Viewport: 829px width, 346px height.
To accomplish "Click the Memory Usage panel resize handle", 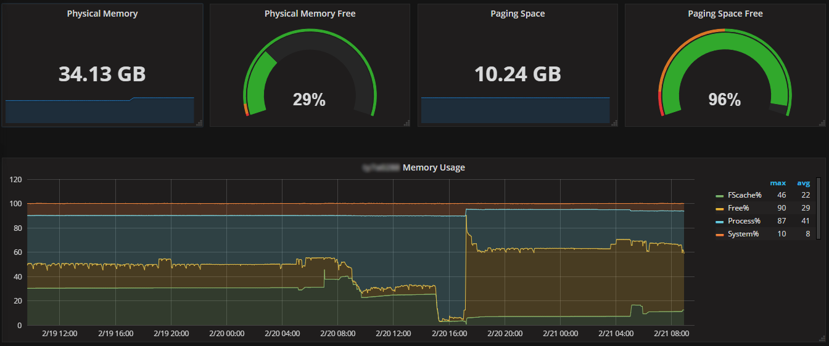I will pos(822,338).
